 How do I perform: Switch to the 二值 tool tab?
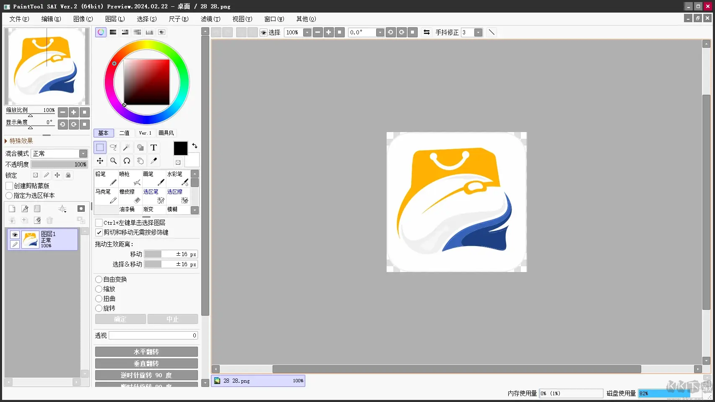click(x=124, y=133)
